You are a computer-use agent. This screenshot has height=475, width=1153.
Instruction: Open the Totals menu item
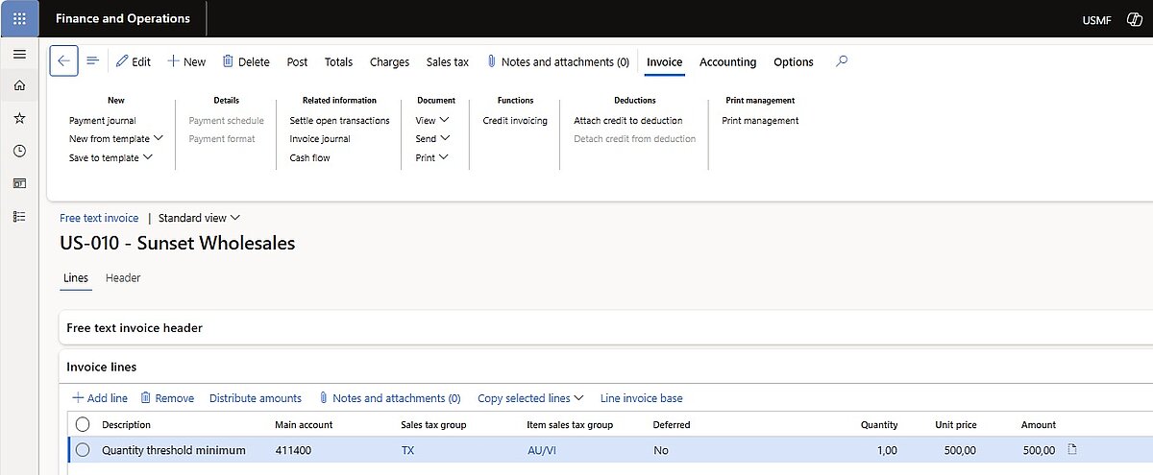(x=338, y=61)
